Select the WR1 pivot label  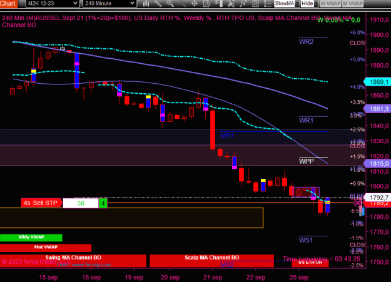click(306, 121)
